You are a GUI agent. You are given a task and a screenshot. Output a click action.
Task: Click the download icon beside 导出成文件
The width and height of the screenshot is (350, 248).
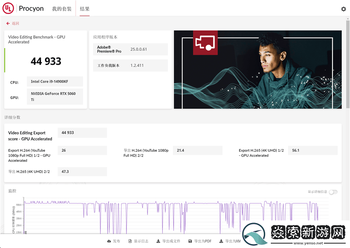click(158, 241)
